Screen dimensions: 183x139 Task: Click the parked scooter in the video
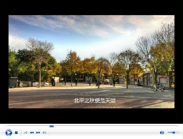click(x=159, y=88)
